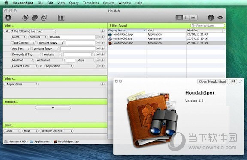Viewport: 247px width, 160px height.
Task: Click the first overlapping-circles toolbar icon
Action: point(25,18)
